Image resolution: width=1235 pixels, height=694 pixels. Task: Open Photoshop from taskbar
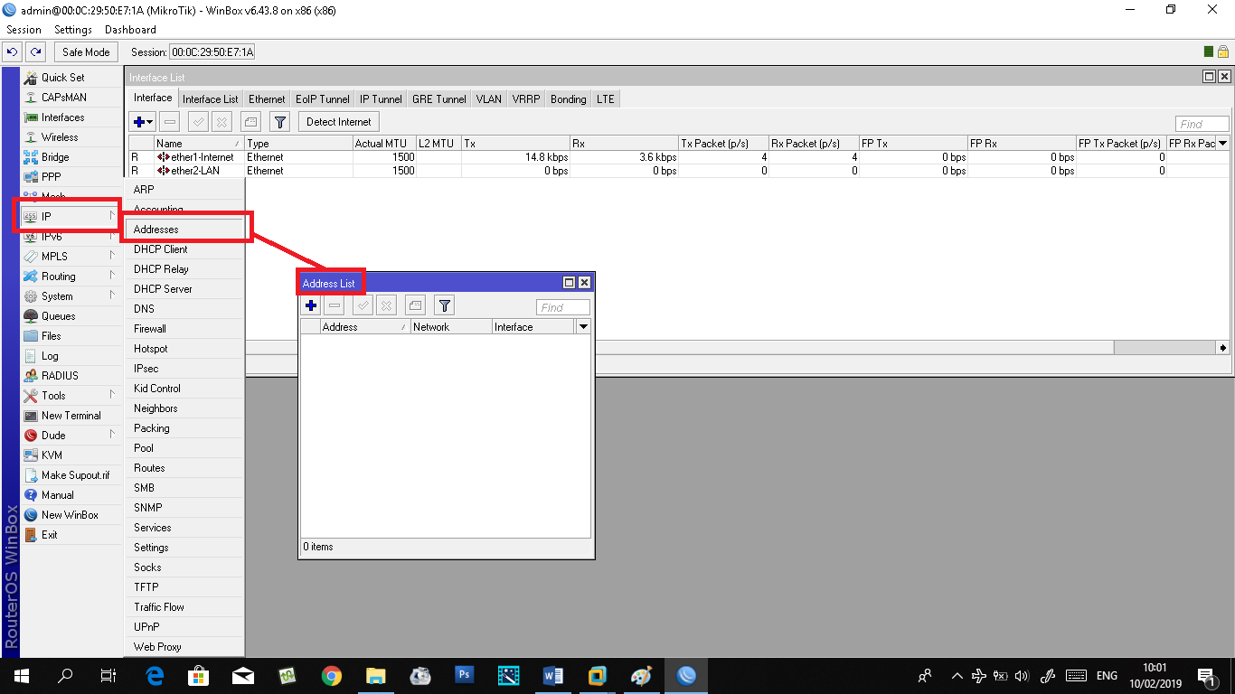465,676
